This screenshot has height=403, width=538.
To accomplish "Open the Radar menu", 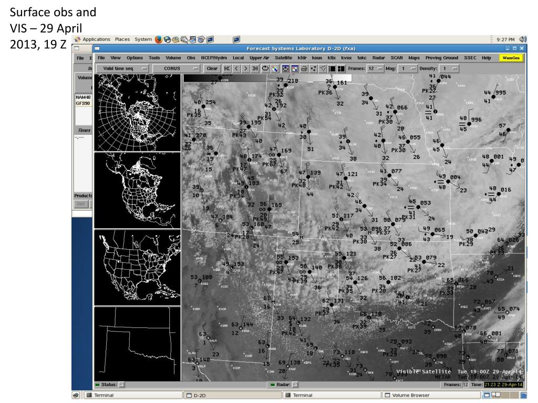I will point(378,58).
